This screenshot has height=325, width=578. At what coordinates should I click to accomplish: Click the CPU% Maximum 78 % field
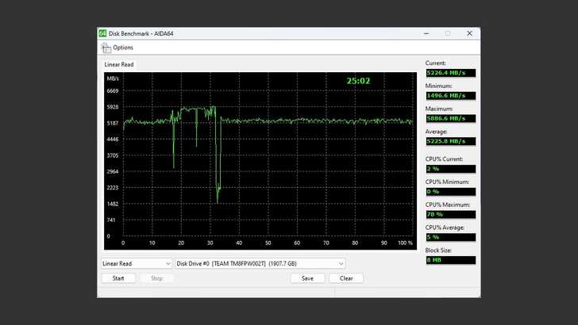(450, 214)
